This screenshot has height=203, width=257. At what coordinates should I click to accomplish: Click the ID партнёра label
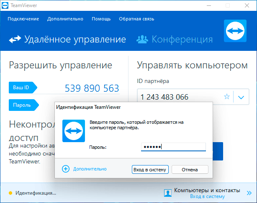coord(153,81)
